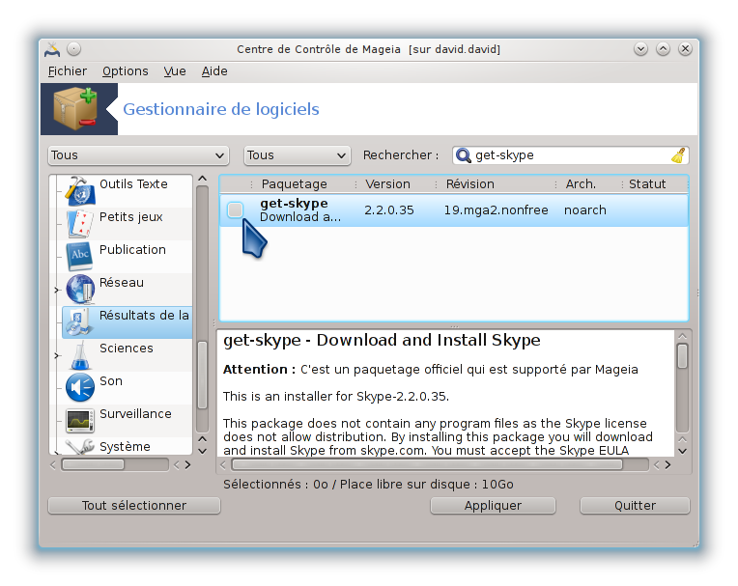Click the description title get-skype heading
The image size is (738, 586).
382,340
